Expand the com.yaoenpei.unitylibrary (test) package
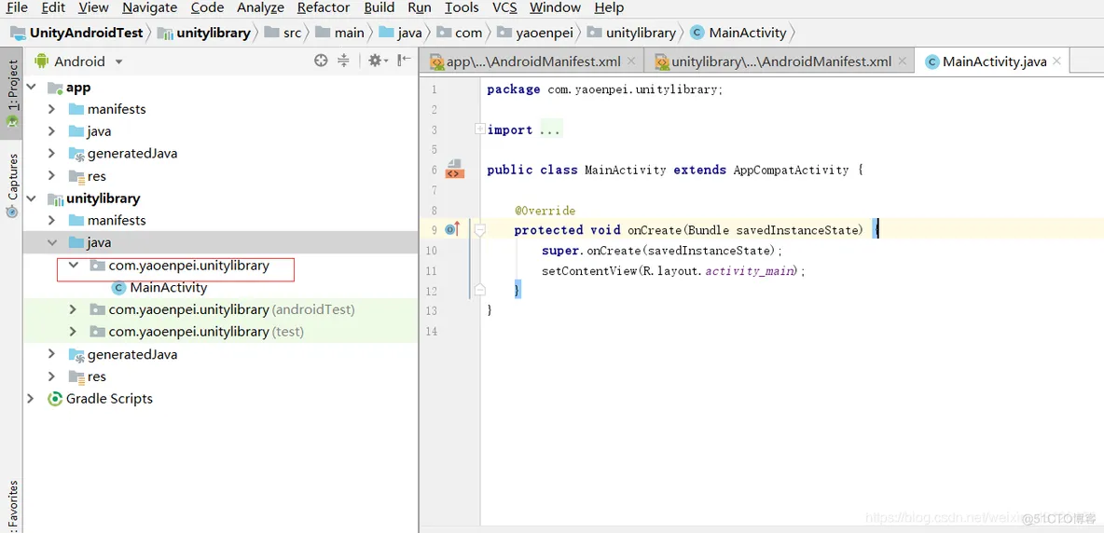 [74, 331]
